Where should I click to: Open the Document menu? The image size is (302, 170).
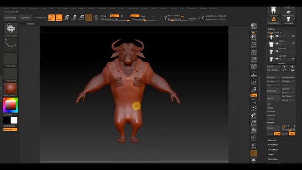pos(34,8)
